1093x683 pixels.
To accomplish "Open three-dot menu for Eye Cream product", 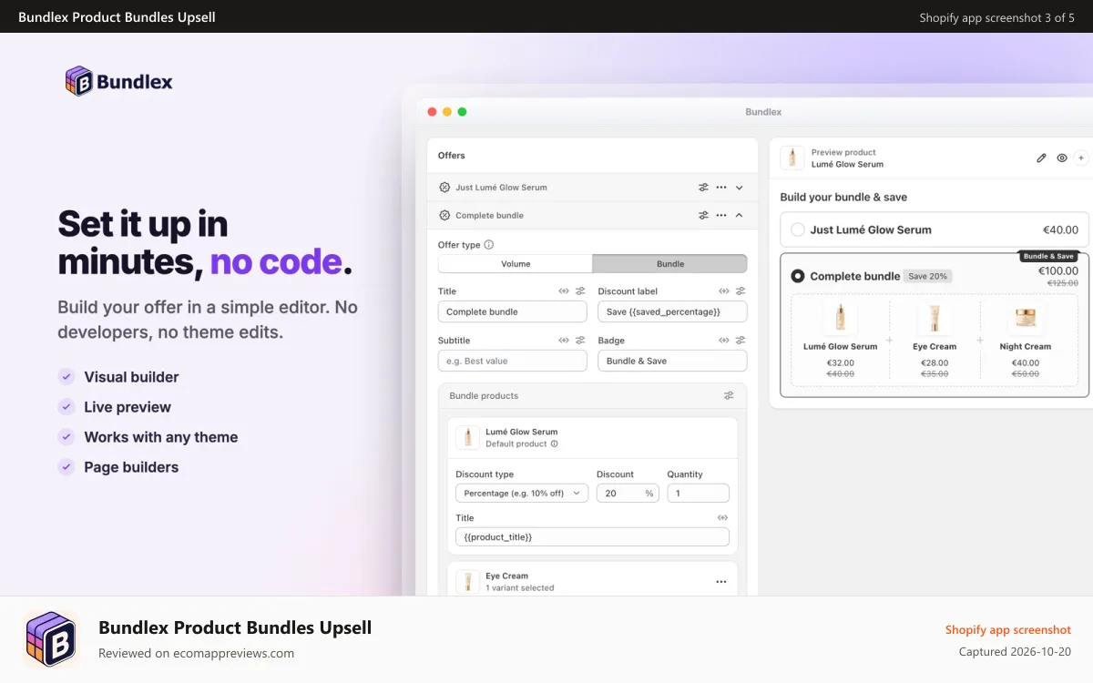I will [x=721, y=582].
